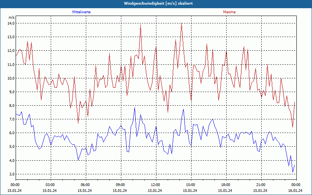This screenshot has width=312, height=195.
Task: Click the 18:00 time axis label
Action: (226, 185)
